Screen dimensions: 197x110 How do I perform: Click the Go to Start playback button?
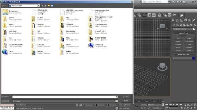(167, 105)
